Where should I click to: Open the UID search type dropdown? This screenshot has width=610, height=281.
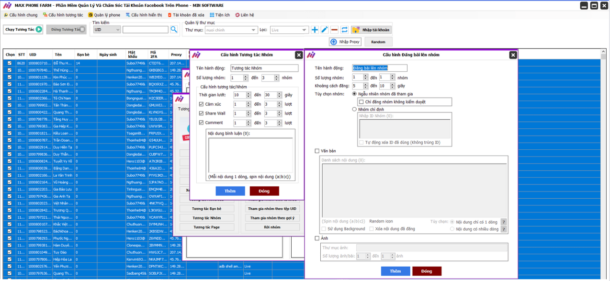pos(107,30)
